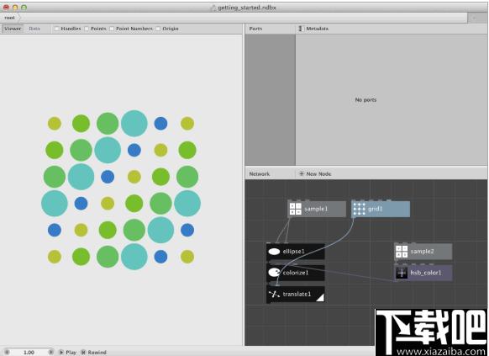Switch to the Viewer tab
The height and width of the screenshot is (356, 489).
pyautogui.click(x=13, y=29)
